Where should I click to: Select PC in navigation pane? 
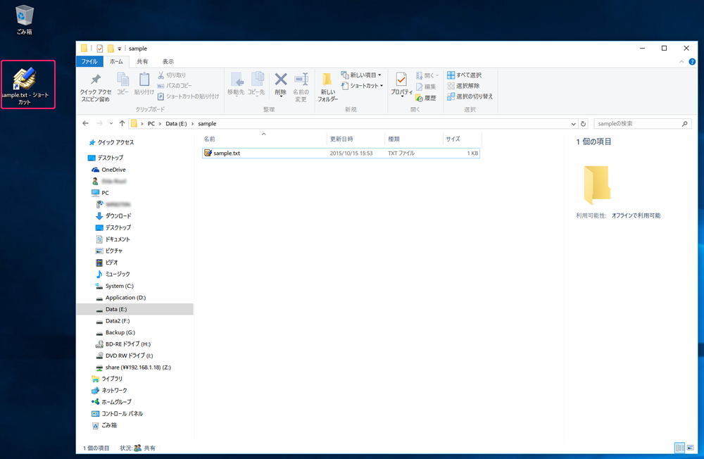(101, 193)
